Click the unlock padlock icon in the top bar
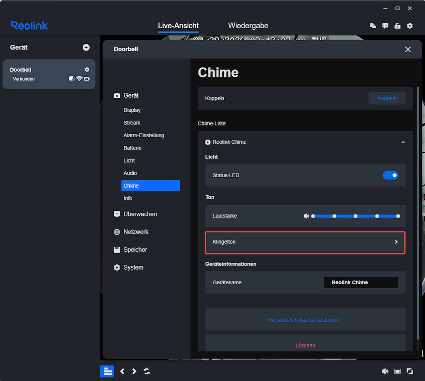This screenshot has height=381, width=425. click(x=397, y=26)
